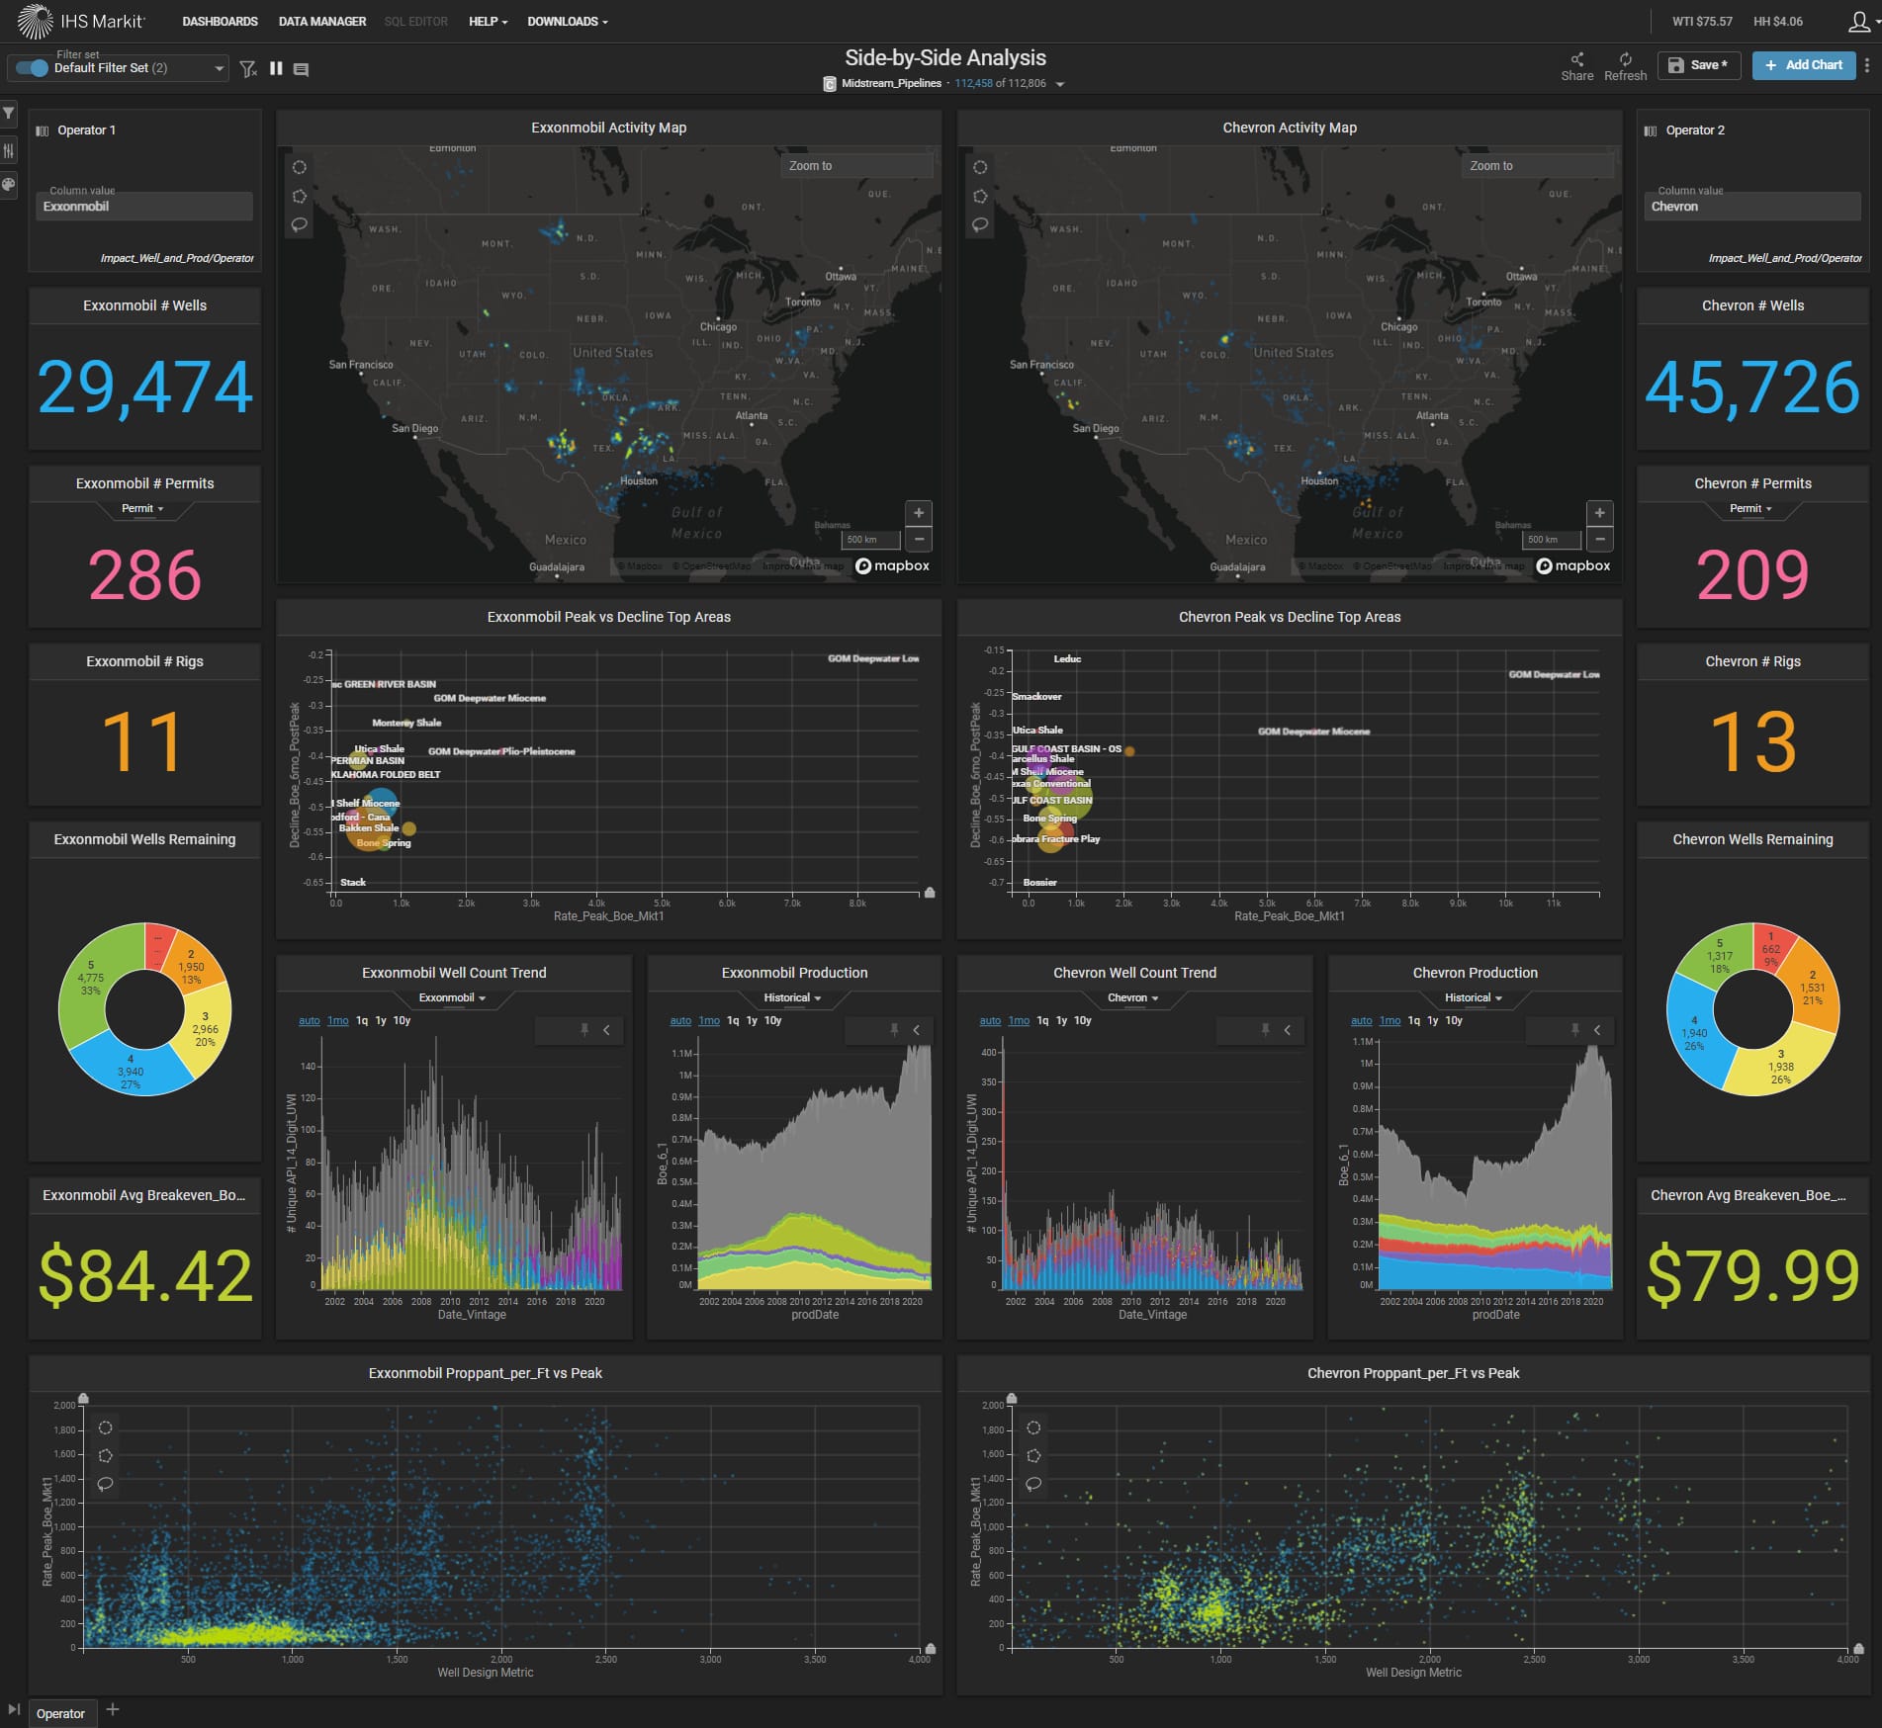Select 10y interval on Exxonmobil Production chart
The height and width of the screenshot is (1728, 1882).
point(772,1020)
